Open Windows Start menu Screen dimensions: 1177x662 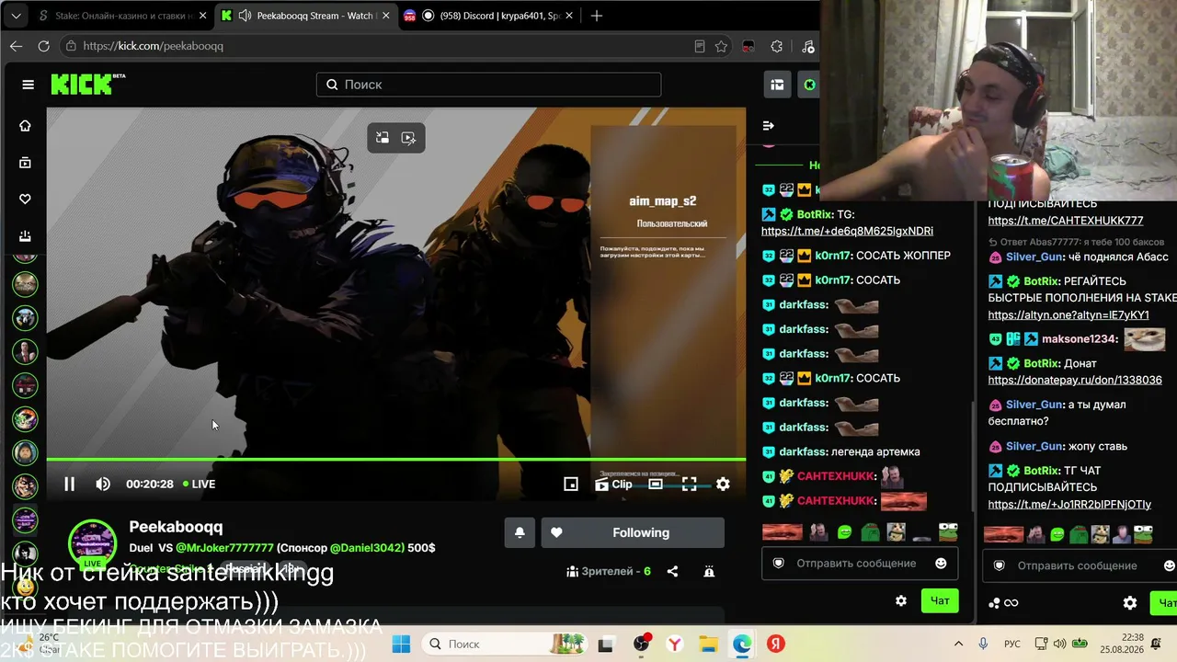[x=401, y=644]
